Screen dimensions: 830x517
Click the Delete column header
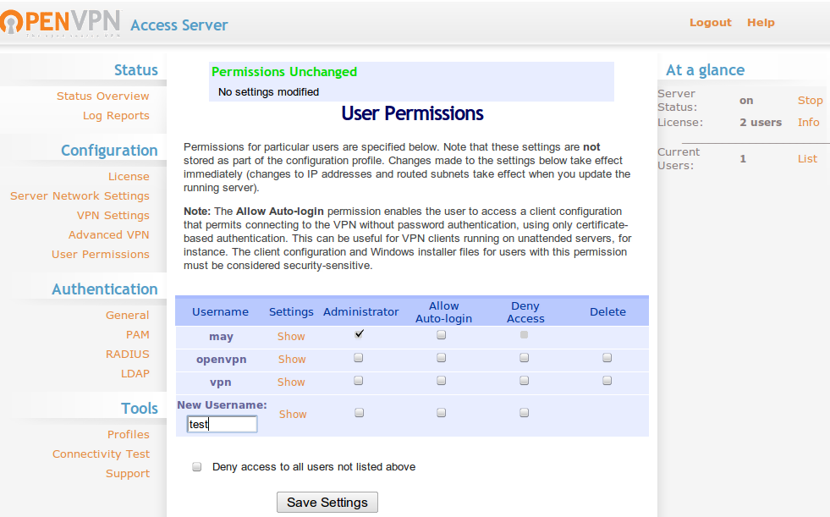coord(607,312)
